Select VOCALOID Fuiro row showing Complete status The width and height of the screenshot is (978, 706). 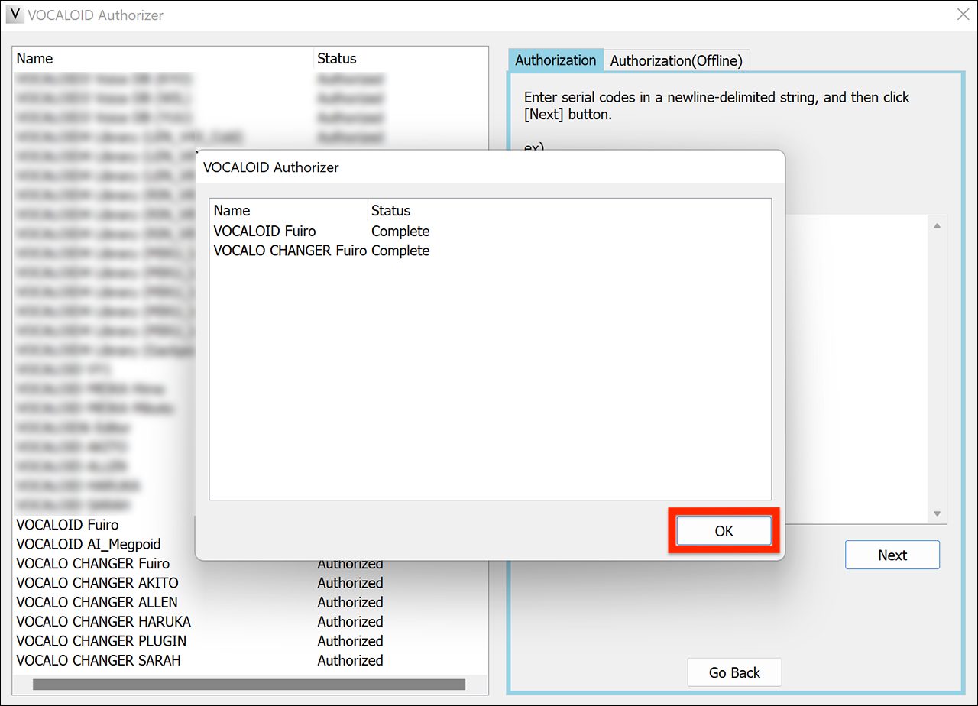[x=265, y=231]
